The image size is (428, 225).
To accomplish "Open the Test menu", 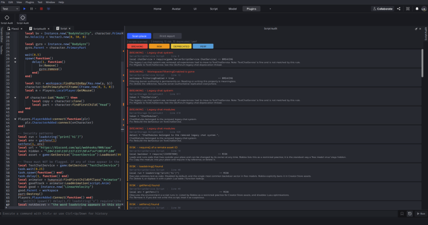I will coord(40,2).
